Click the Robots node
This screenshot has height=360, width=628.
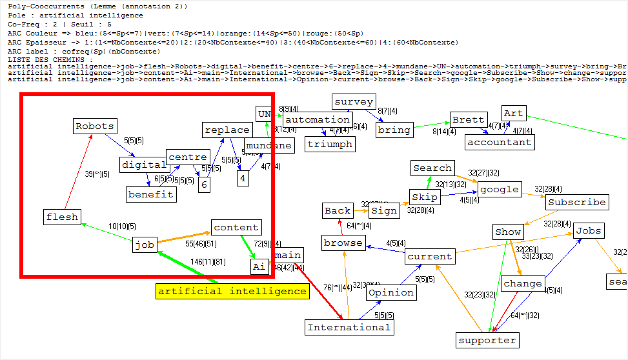(95, 126)
